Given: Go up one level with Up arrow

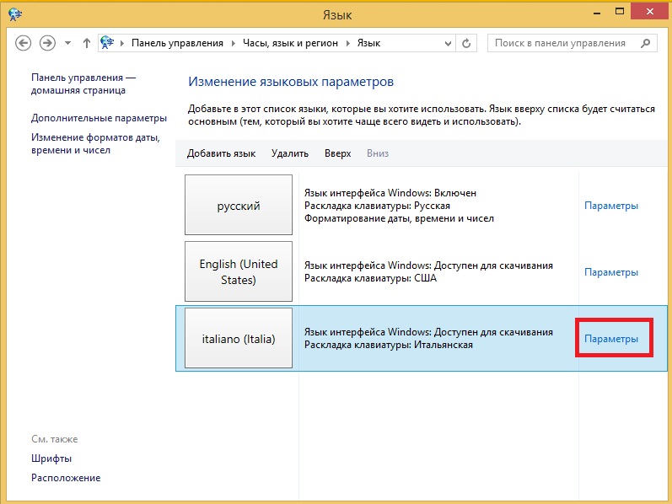Looking at the screenshot, I should click(x=87, y=43).
